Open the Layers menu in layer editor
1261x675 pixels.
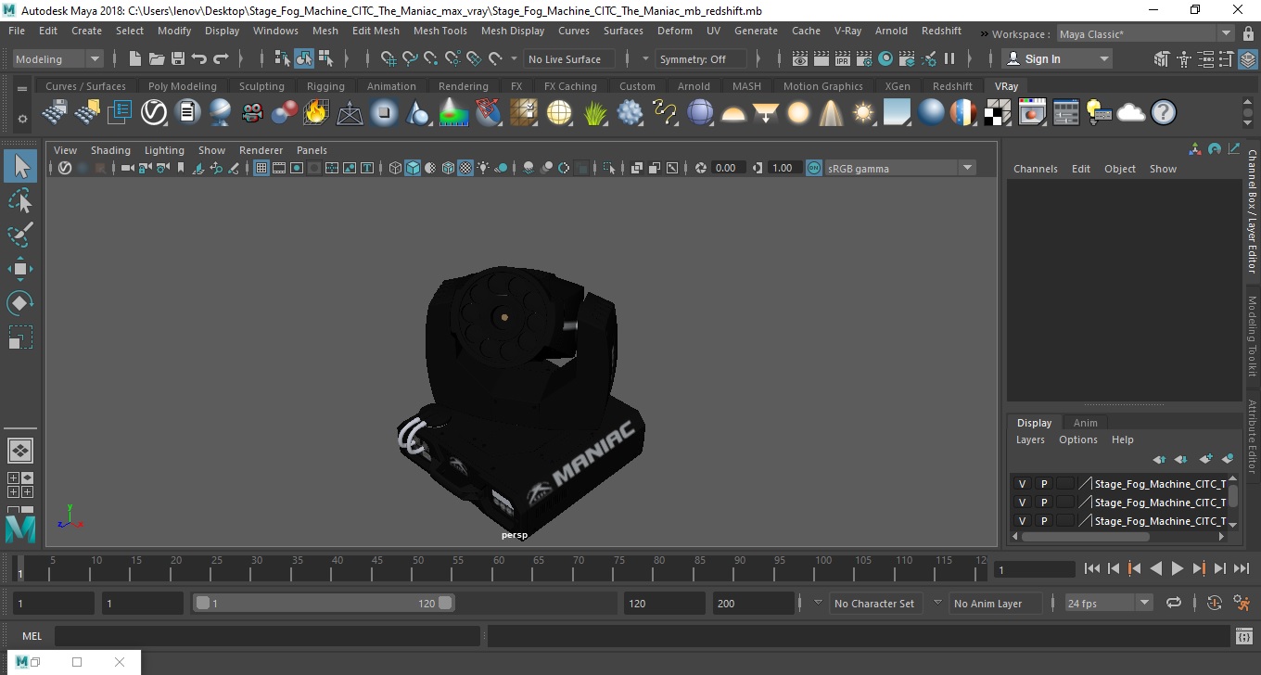(1030, 439)
